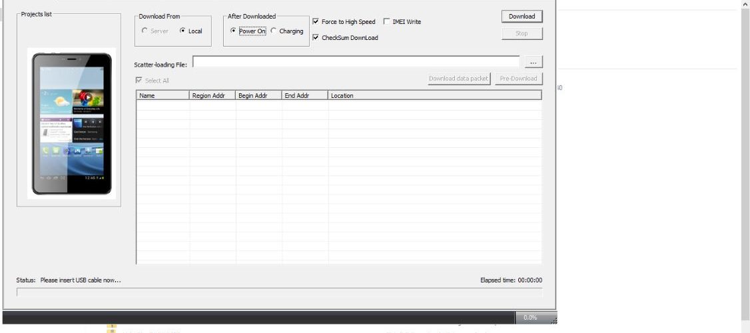Click the Pre-Download button
The image size is (750, 333).
[518, 79]
